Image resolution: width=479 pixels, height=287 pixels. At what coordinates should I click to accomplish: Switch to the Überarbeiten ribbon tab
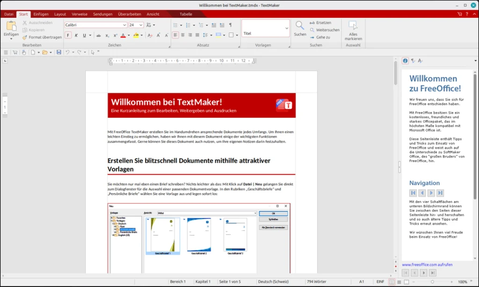[130, 14]
